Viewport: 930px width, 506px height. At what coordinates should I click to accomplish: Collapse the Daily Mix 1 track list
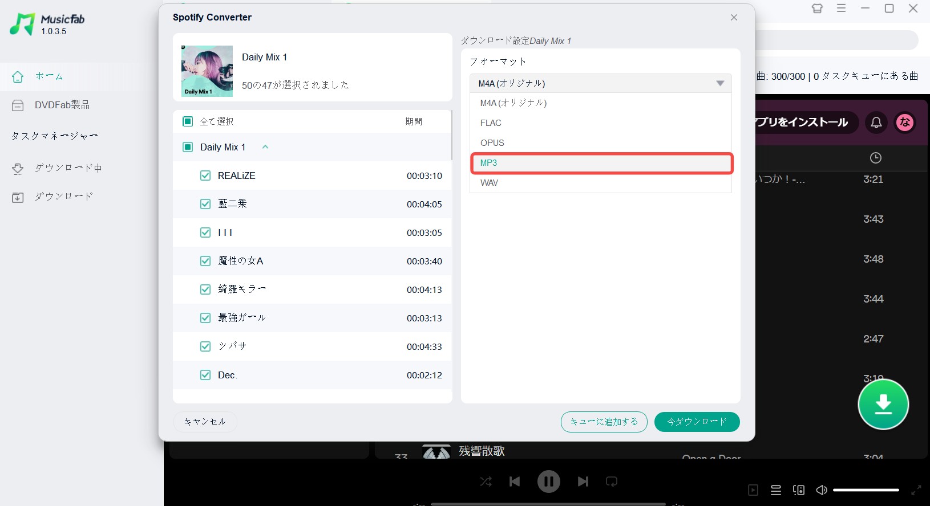click(x=265, y=147)
